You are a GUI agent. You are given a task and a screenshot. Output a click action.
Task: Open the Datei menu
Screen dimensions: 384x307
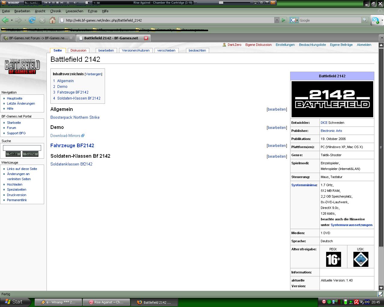(6, 11)
